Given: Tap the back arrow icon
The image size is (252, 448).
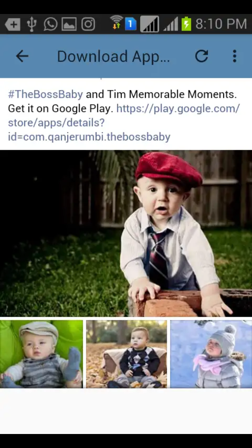Looking at the screenshot, I should 22,56.
